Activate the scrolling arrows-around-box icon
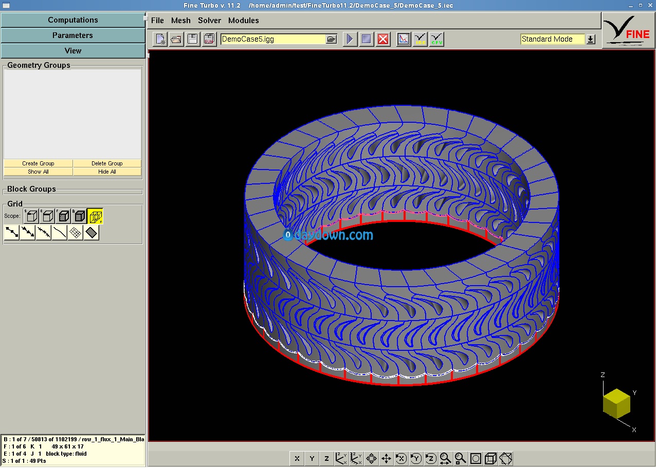Image resolution: width=656 pixels, height=468 pixels. click(371, 459)
